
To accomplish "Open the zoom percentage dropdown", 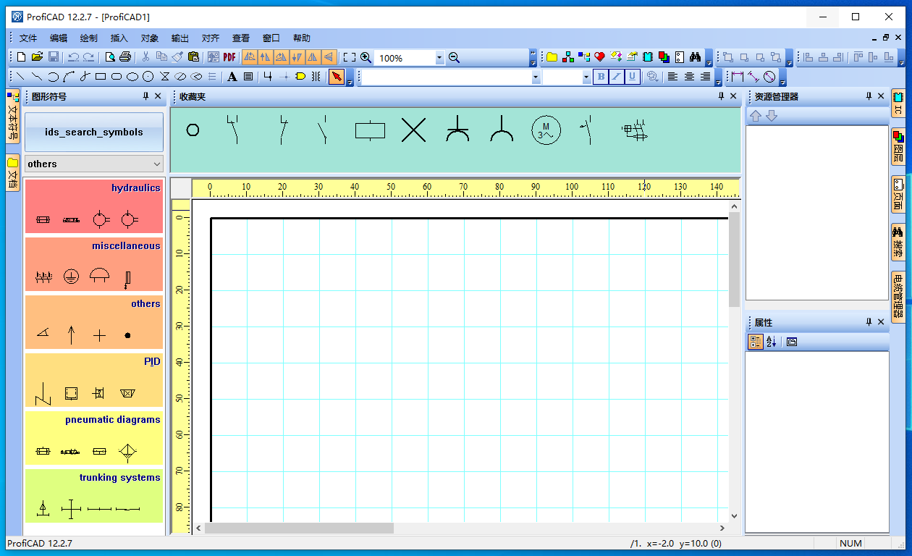I will [x=439, y=58].
